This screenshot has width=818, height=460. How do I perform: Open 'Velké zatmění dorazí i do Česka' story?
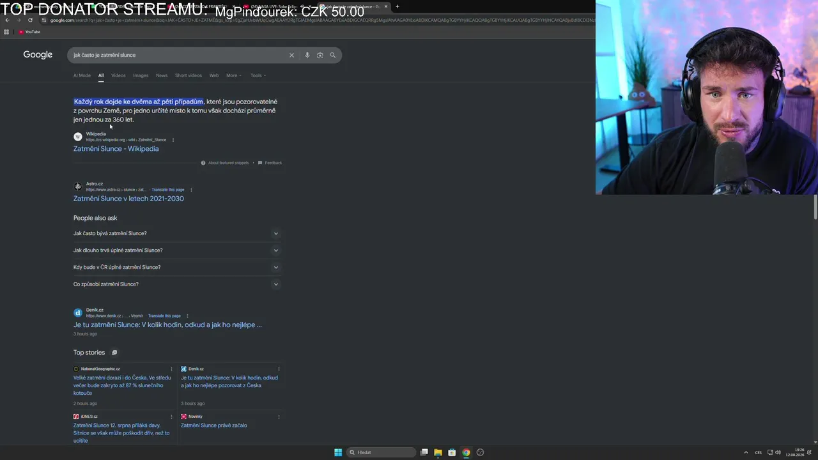(x=121, y=385)
